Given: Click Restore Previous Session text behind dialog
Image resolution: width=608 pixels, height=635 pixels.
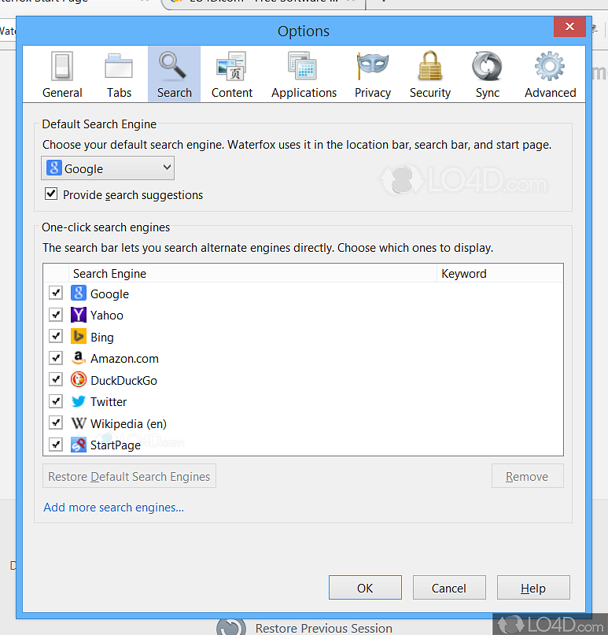Looking at the screenshot, I should pyautogui.click(x=323, y=628).
